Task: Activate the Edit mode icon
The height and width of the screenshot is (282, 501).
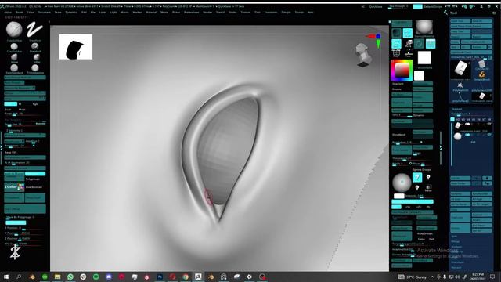Action: coord(397,44)
